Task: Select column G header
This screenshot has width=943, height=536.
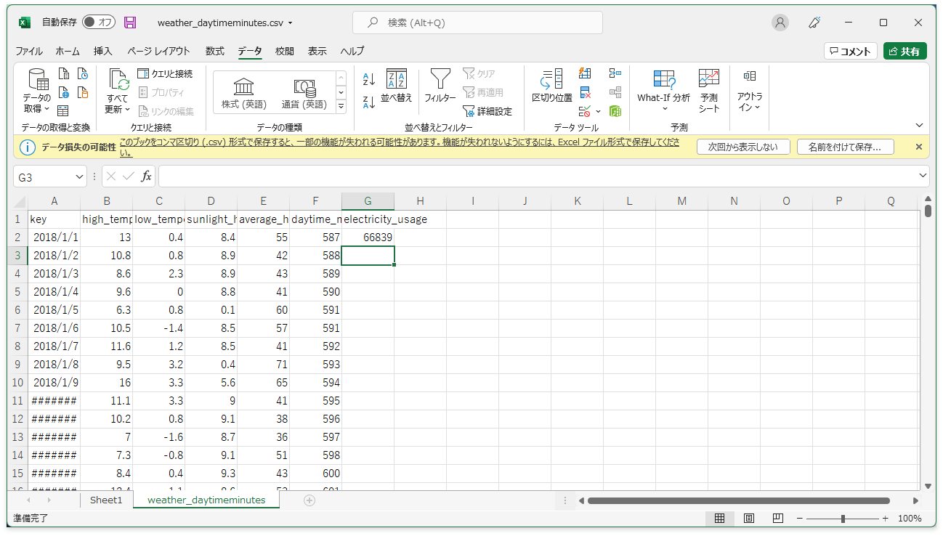Action: point(368,201)
